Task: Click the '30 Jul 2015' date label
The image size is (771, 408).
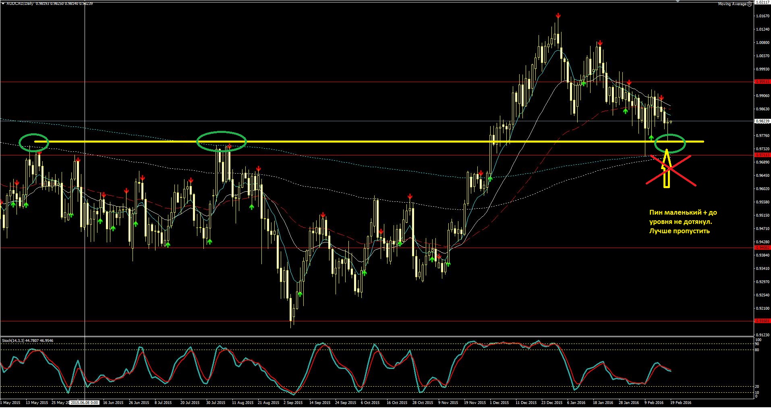Action: (217, 402)
